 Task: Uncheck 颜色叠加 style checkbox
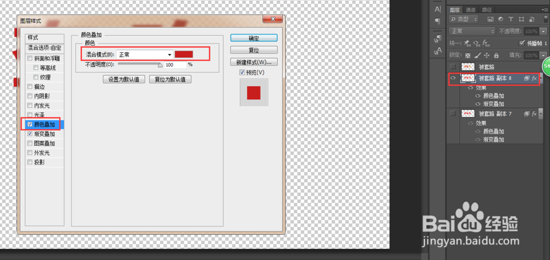point(30,124)
